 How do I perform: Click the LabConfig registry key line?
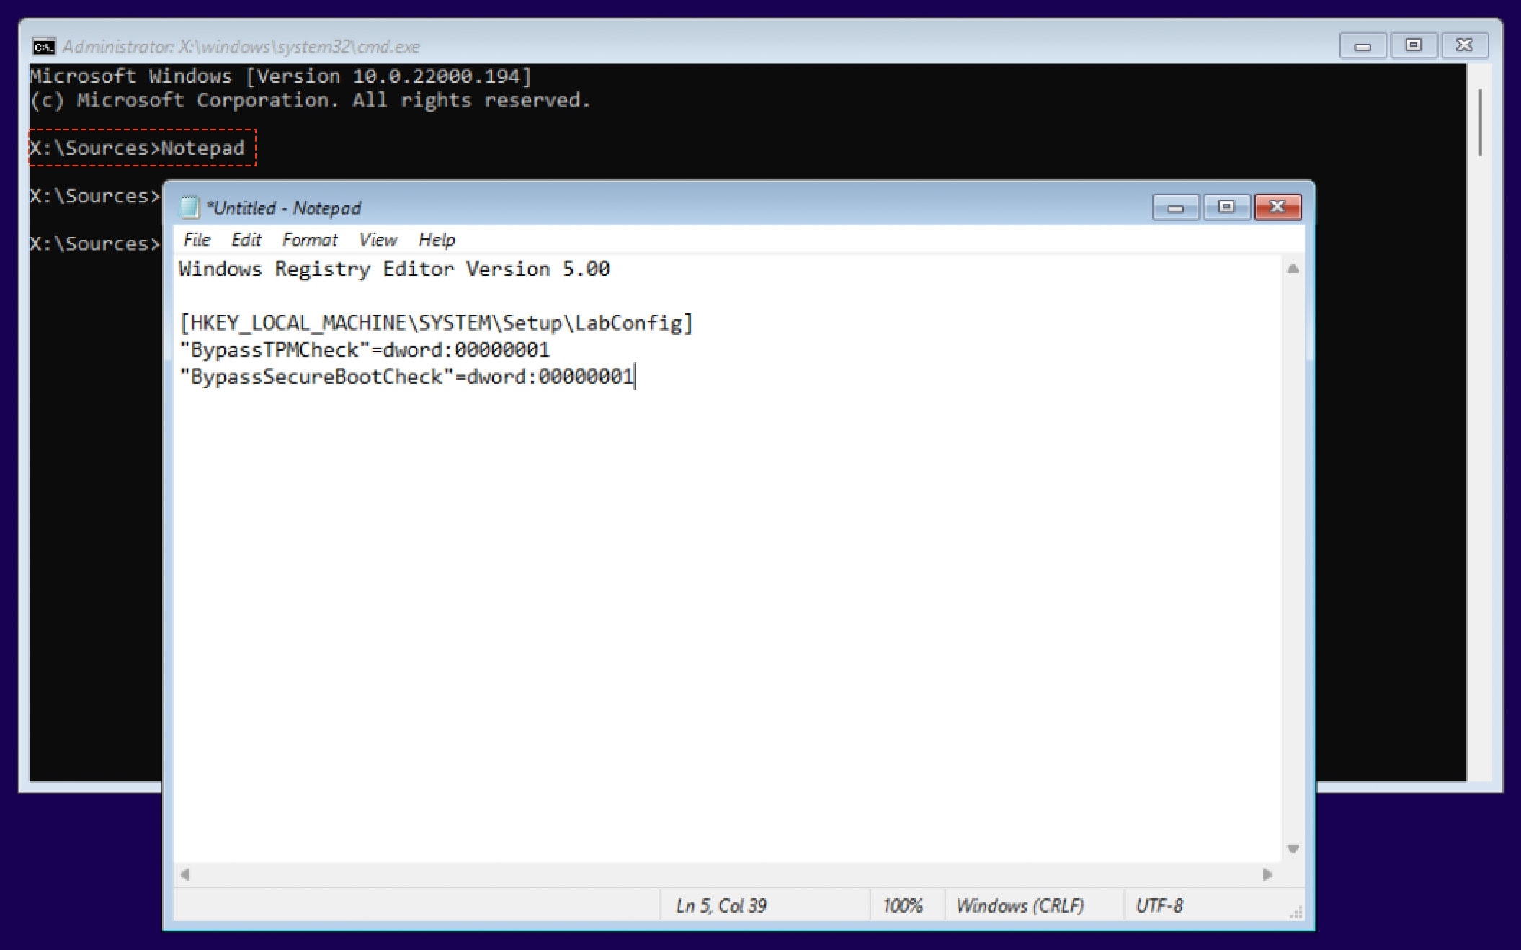point(437,323)
